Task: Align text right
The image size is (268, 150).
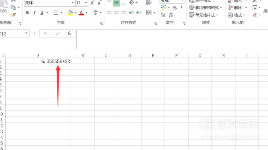Action: (124, 13)
